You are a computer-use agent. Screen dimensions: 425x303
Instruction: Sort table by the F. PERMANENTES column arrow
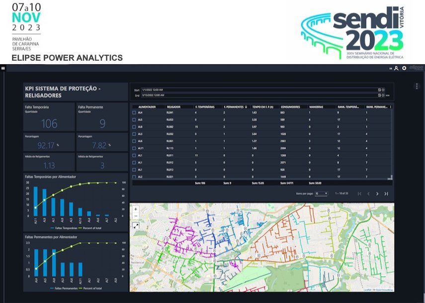coord(246,107)
